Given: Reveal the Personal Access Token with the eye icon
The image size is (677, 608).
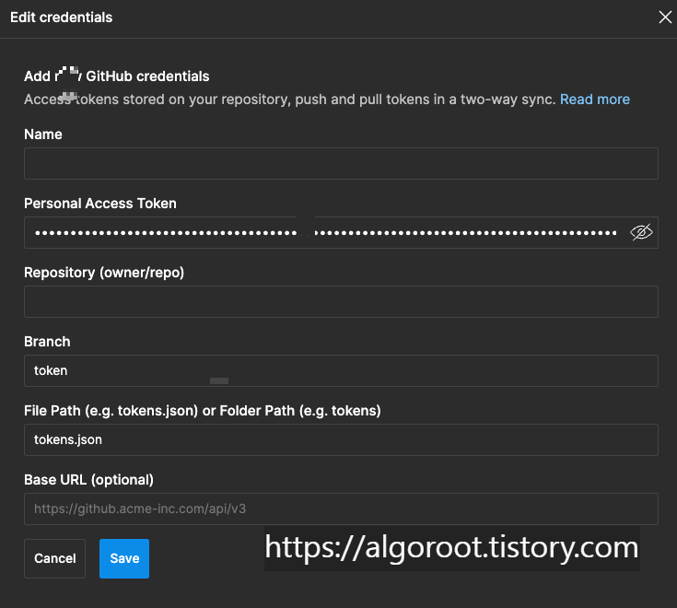Looking at the screenshot, I should (641, 232).
